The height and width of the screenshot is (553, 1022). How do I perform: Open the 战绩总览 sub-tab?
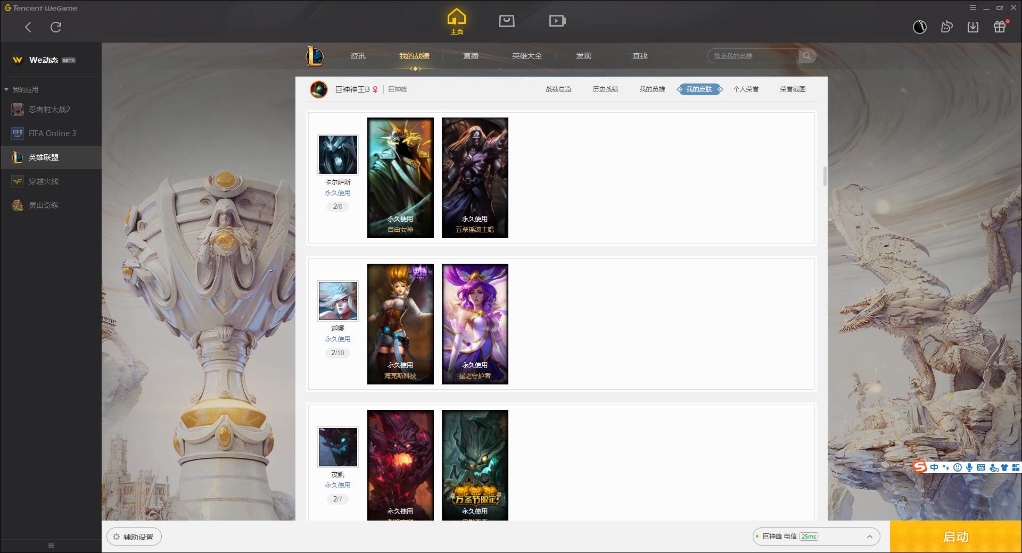coord(558,89)
